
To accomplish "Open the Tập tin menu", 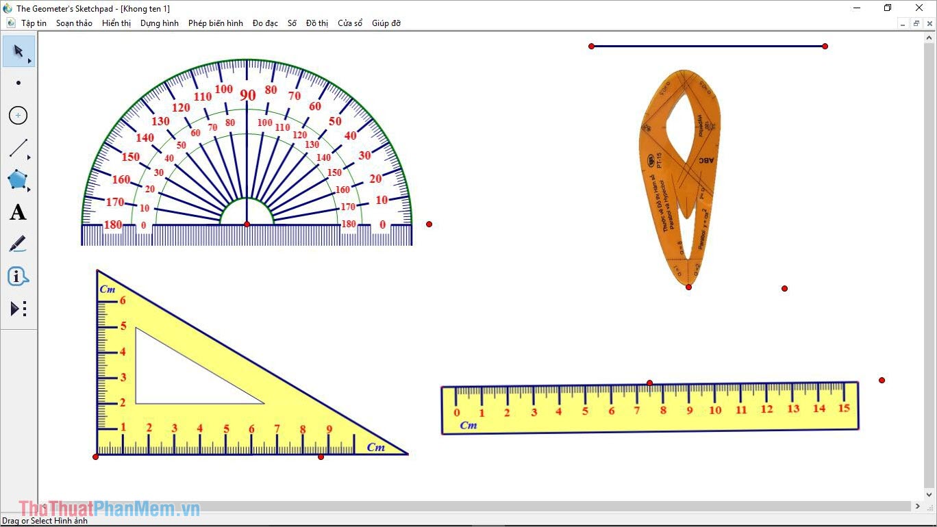I will coord(34,23).
